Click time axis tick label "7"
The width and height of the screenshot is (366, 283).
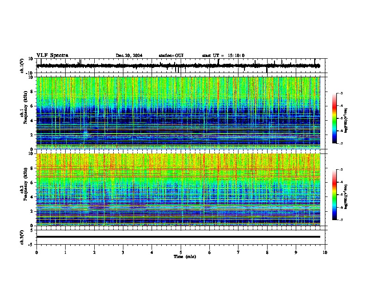238,252
